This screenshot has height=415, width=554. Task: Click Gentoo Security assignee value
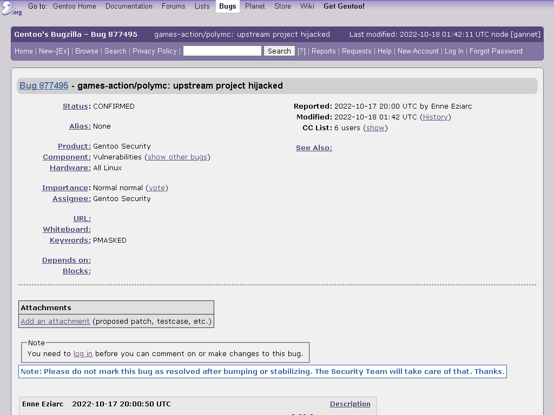[122, 199]
